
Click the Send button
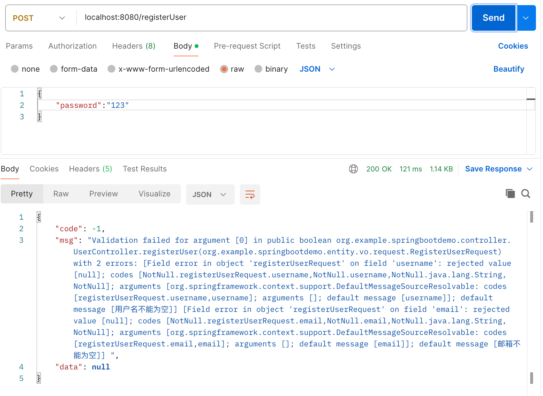[x=493, y=18]
